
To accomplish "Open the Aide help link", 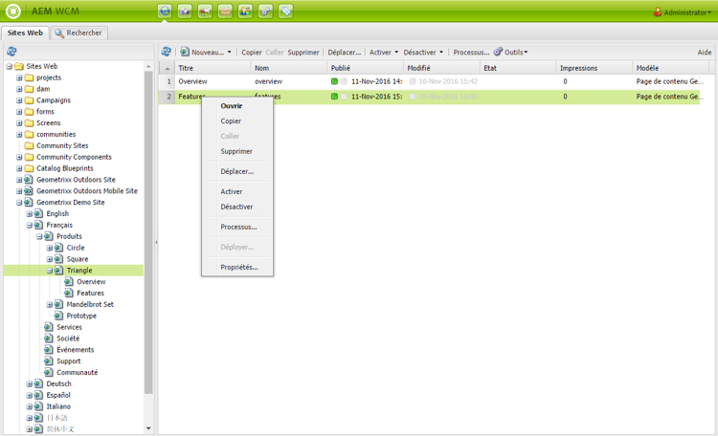I will [705, 53].
